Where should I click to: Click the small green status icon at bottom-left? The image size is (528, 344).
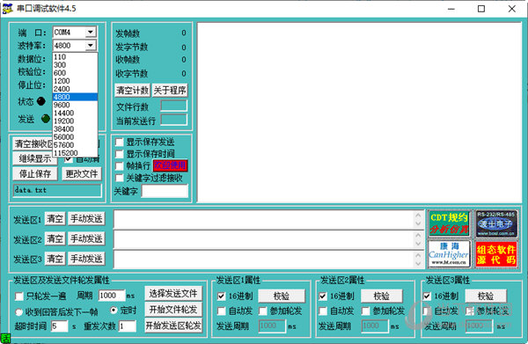(x=5, y=338)
